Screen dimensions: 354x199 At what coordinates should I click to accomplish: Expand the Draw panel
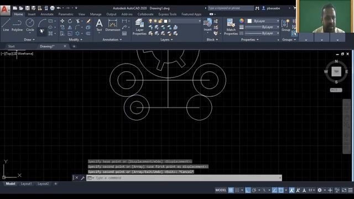point(29,39)
